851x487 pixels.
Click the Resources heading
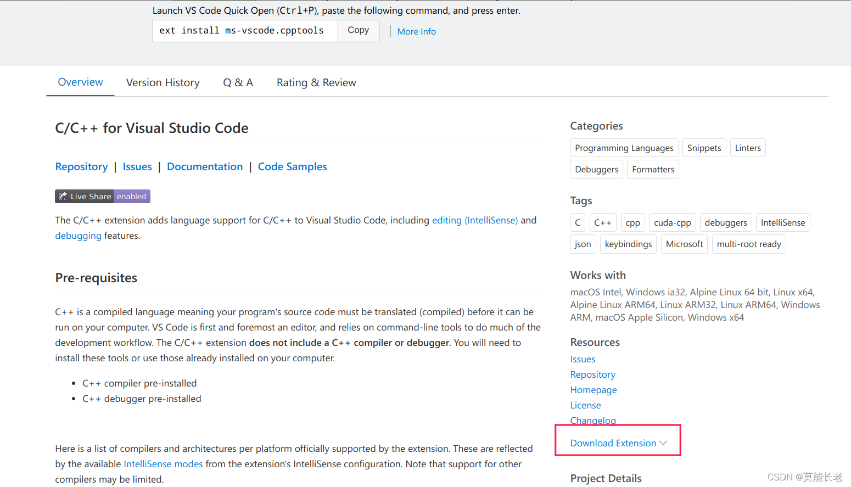pos(595,342)
